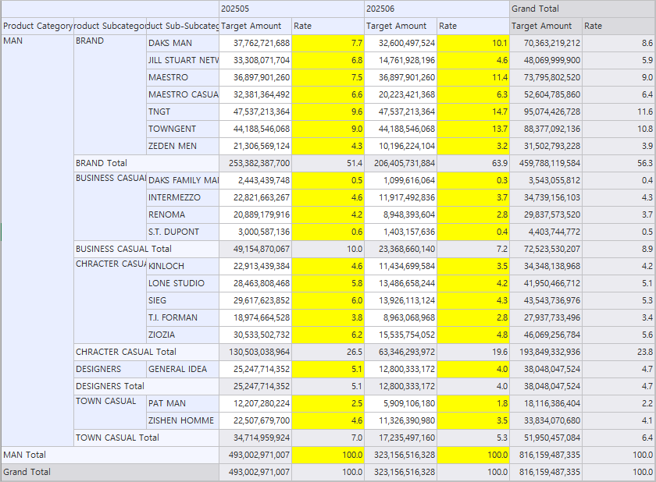Select the RENOMA row label
This screenshot has width=656, height=482.
[183, 214]
